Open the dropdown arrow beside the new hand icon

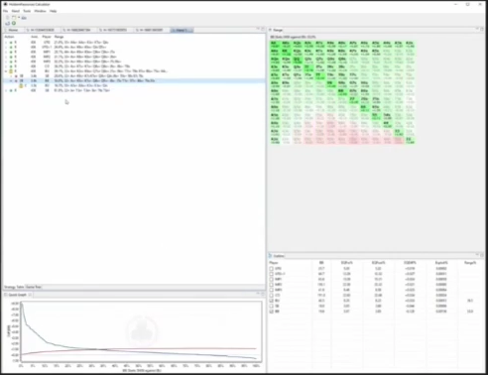click(19, 18)
